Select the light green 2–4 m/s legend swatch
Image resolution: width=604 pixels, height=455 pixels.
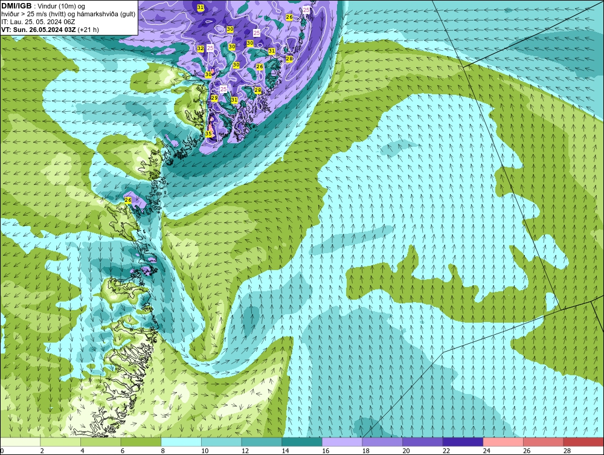point(60,442)
